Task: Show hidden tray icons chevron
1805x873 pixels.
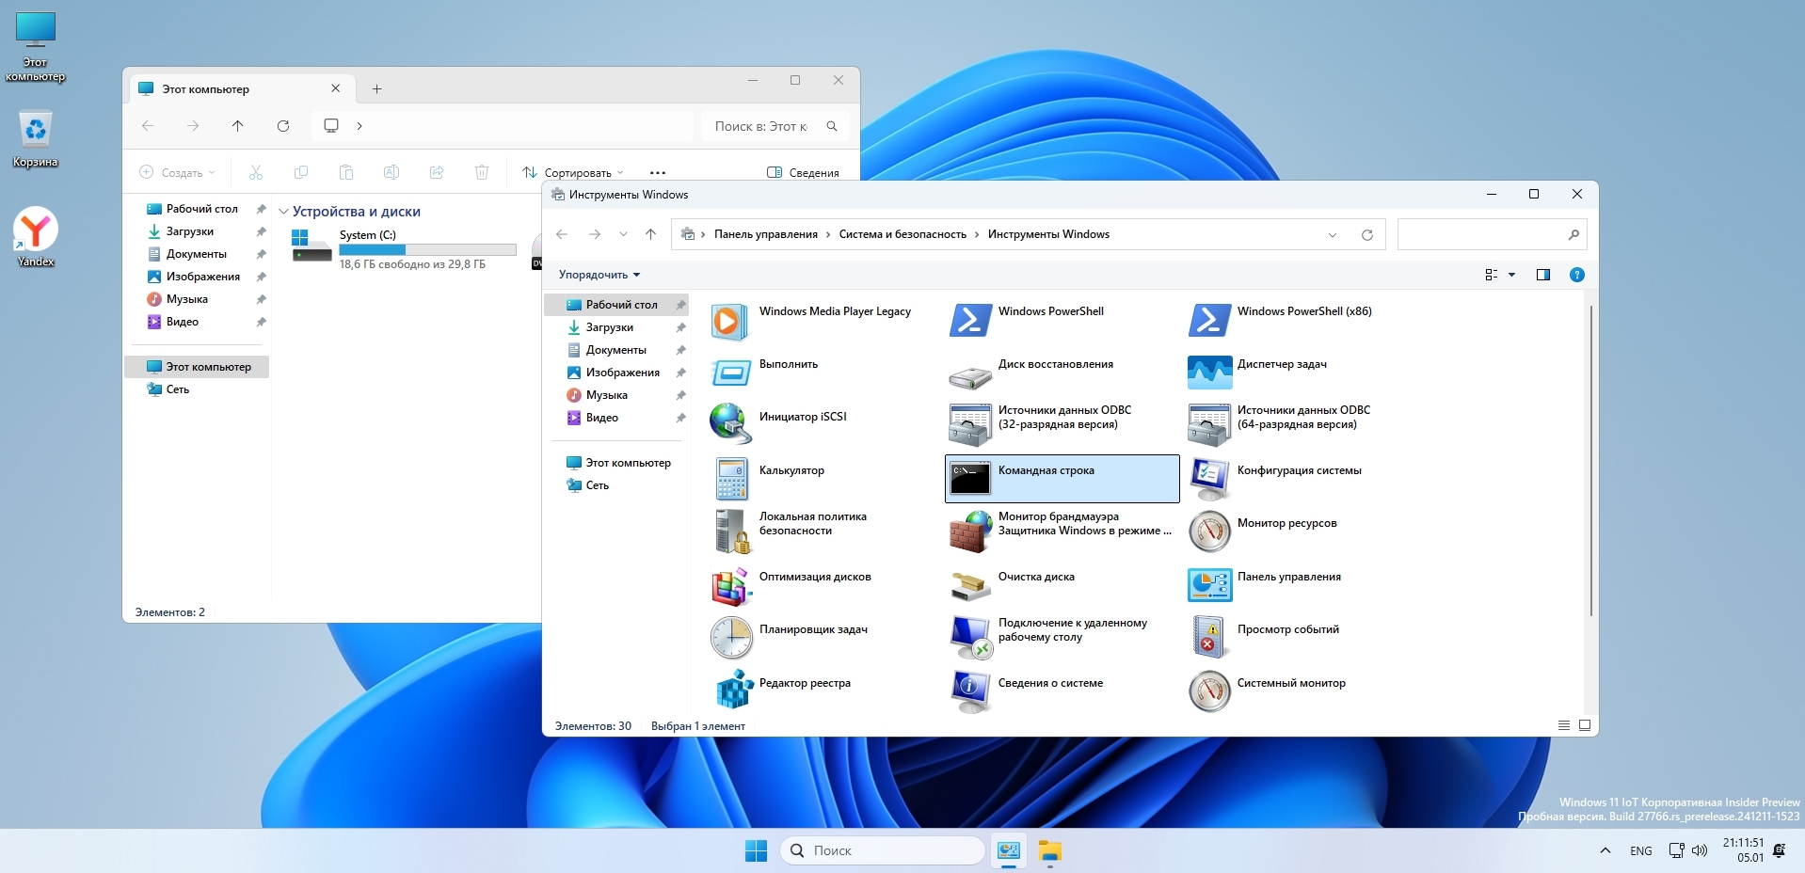Action: coord(1605,850)
